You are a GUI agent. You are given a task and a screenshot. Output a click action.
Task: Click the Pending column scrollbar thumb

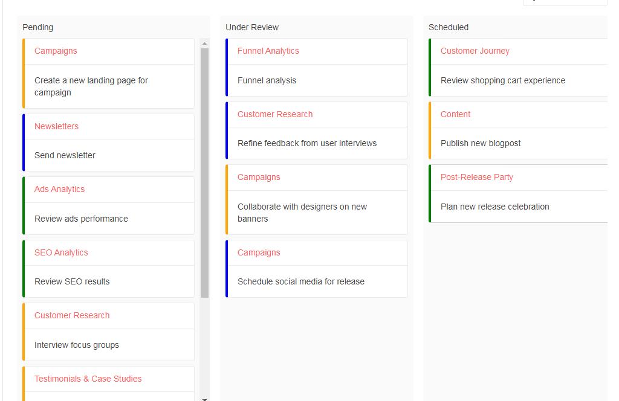pyautogui.click(x=204, y=172)
